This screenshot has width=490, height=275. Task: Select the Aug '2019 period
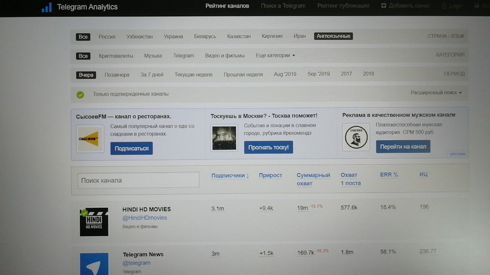[285, 74]
